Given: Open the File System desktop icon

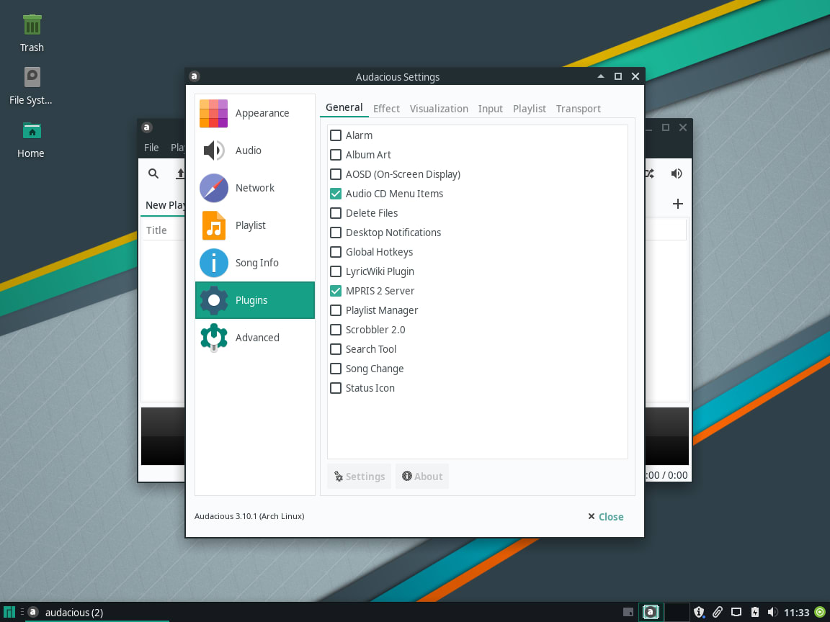Looking at the screenshot, I should click(x=31, y=86).
